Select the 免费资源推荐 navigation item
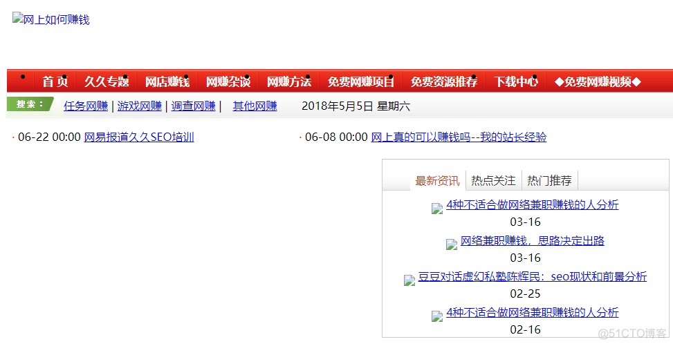This screenshot has height=346, width=673. pos(444,81)
